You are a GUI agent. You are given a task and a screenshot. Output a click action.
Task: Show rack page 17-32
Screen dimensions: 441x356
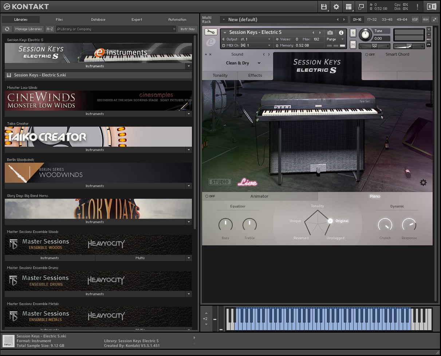[x=372, y=19]
